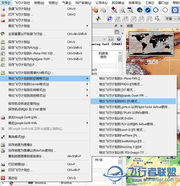Toggle the gray ring empty airports display
This screenshot has height=186, width=180.
[x=165, y=10]
